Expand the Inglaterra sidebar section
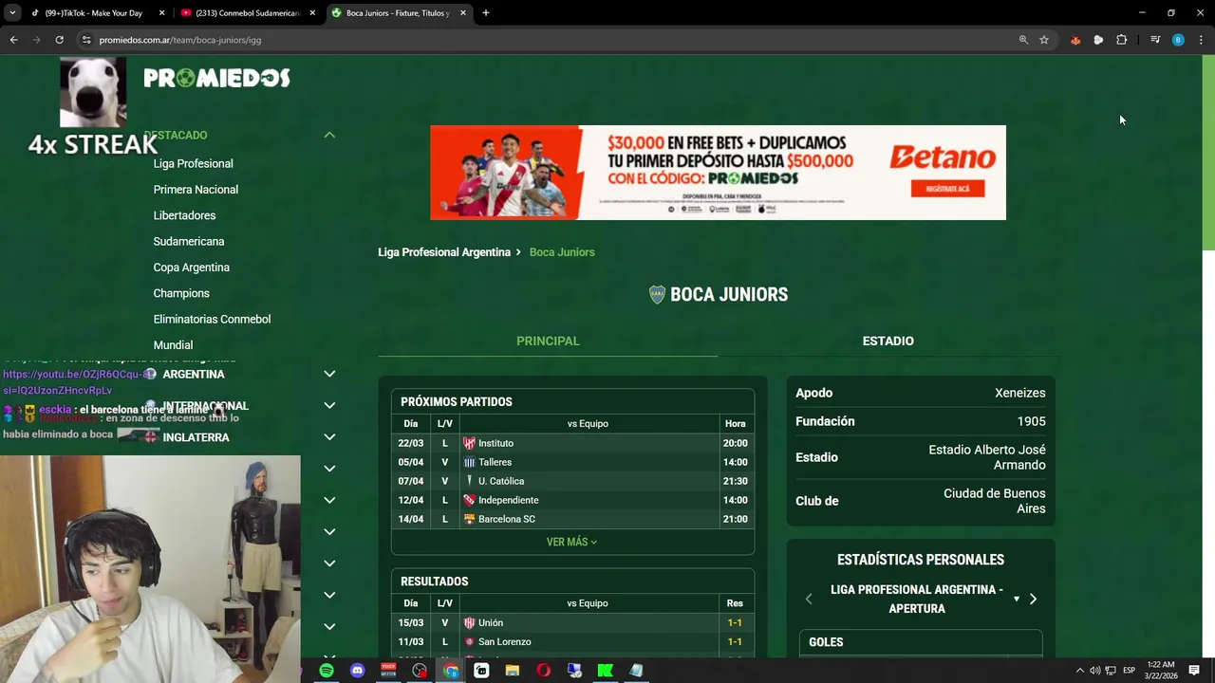 (x=329, y=437)
